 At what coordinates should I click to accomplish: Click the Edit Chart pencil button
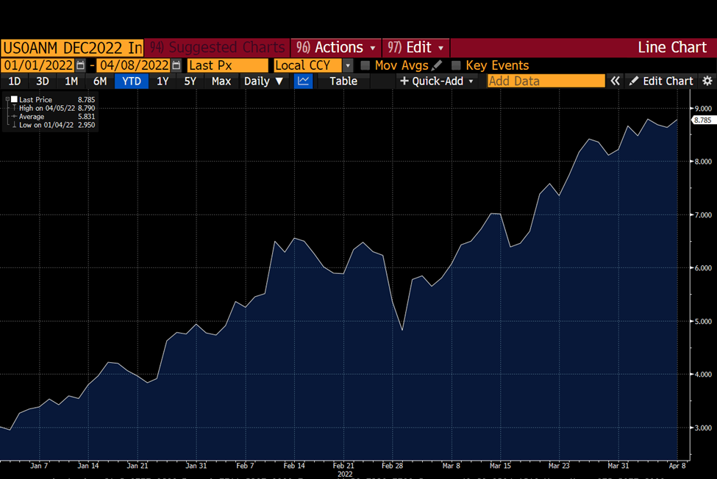661,82
